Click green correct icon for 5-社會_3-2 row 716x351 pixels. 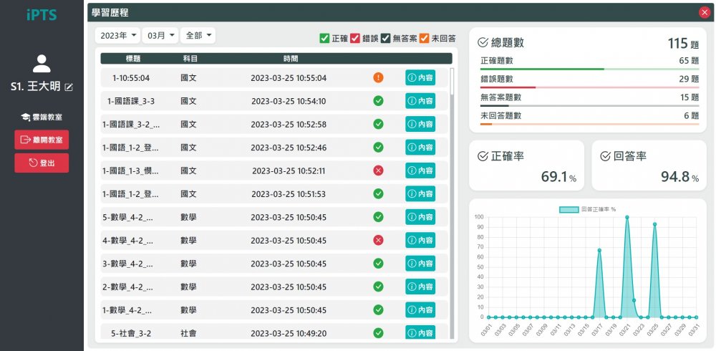click(x=378, y=333)
